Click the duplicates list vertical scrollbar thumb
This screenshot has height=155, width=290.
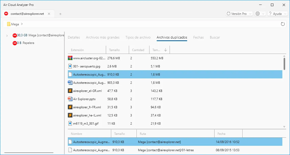[284, 64]
